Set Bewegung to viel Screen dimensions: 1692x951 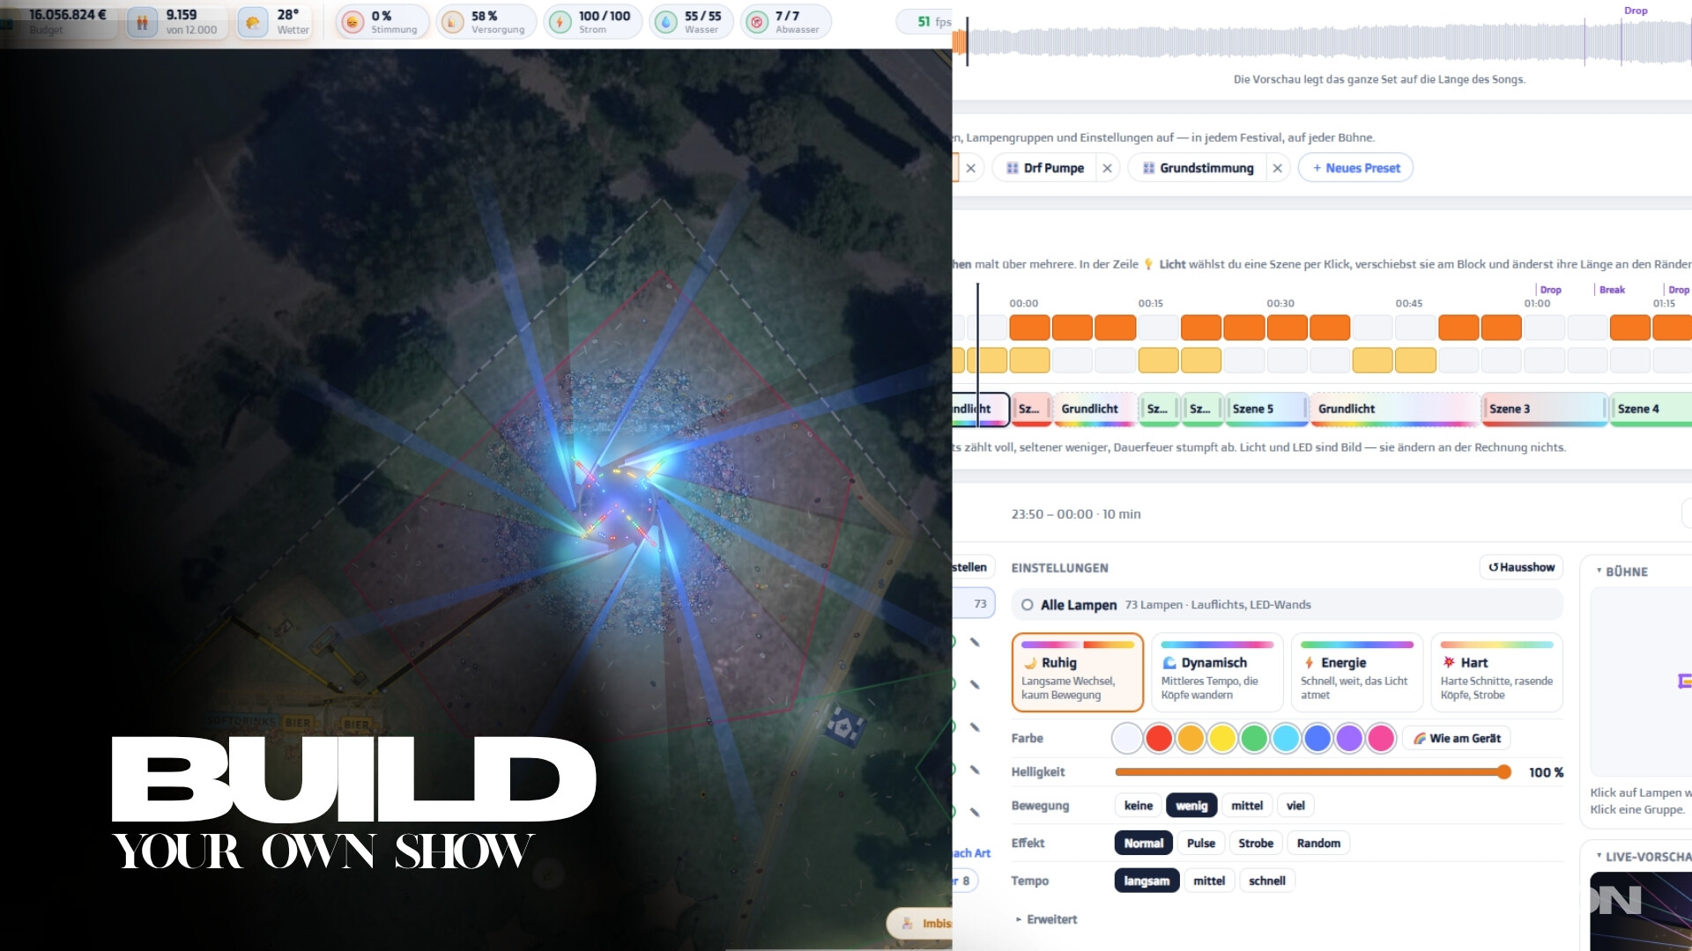[1295, 806]
